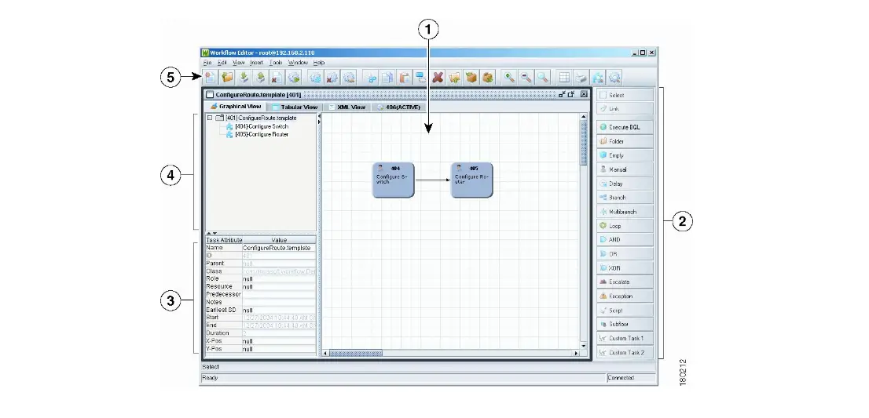Open the File menu

(x=207, y=63)
